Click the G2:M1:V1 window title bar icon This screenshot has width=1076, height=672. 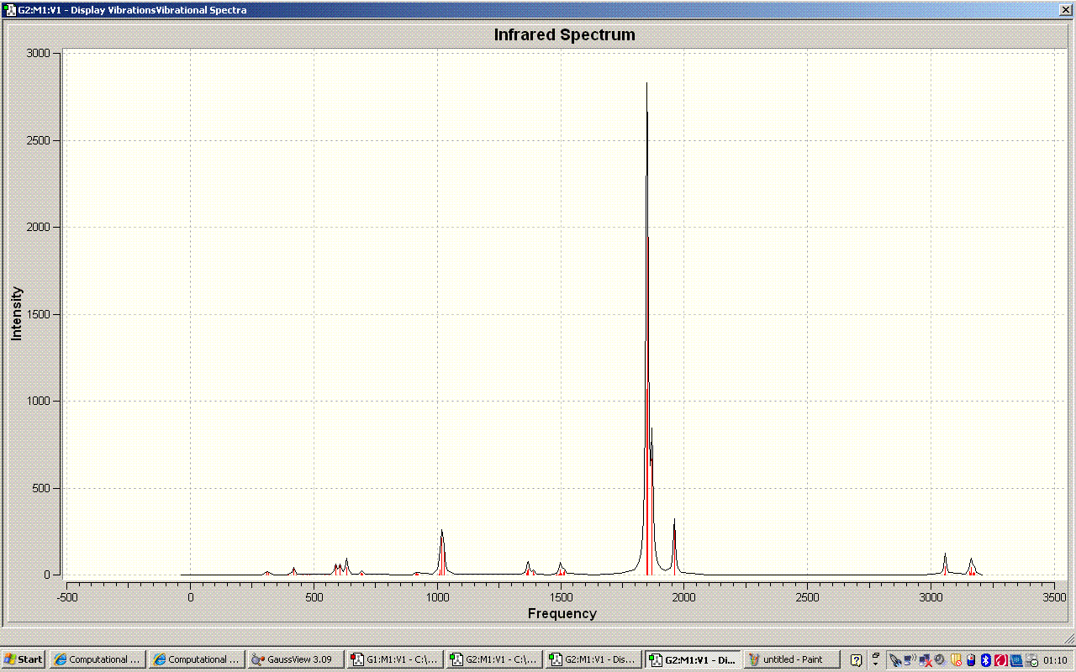[x=10, y=10]
